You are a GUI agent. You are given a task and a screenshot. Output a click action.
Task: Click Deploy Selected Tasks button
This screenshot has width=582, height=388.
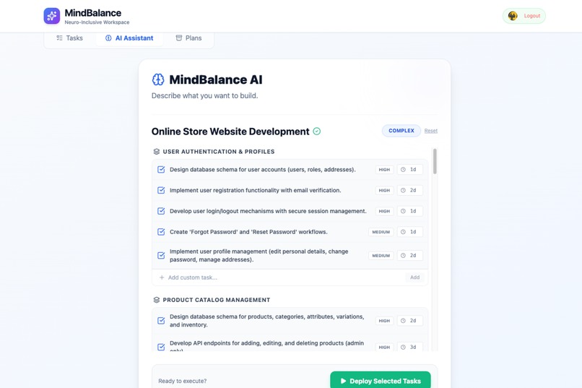click(381, 381)
